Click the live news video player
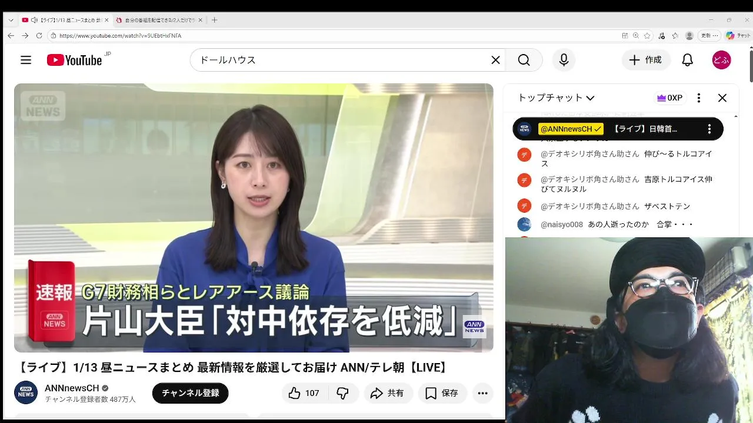The height and width of the screenshot is (423, 753). [254, 218]
